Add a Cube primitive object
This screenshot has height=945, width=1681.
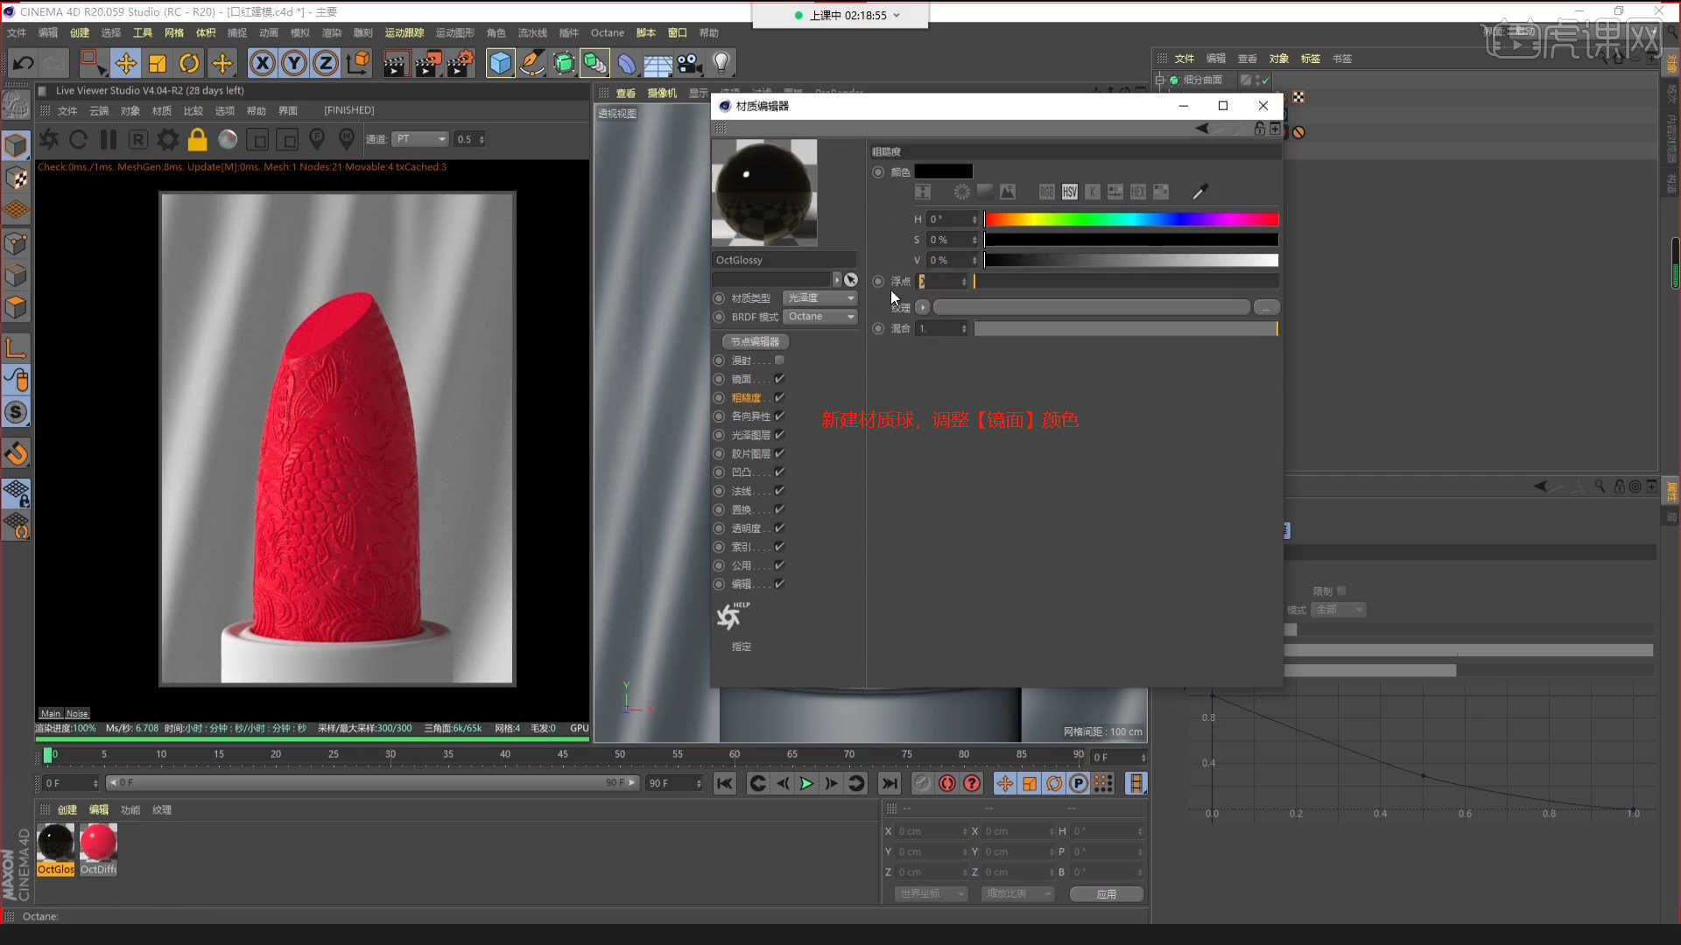point(500,63)
